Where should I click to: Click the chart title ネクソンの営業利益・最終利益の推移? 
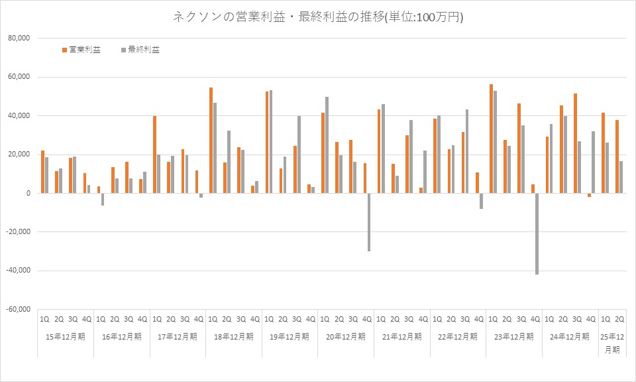pos(318,18)
